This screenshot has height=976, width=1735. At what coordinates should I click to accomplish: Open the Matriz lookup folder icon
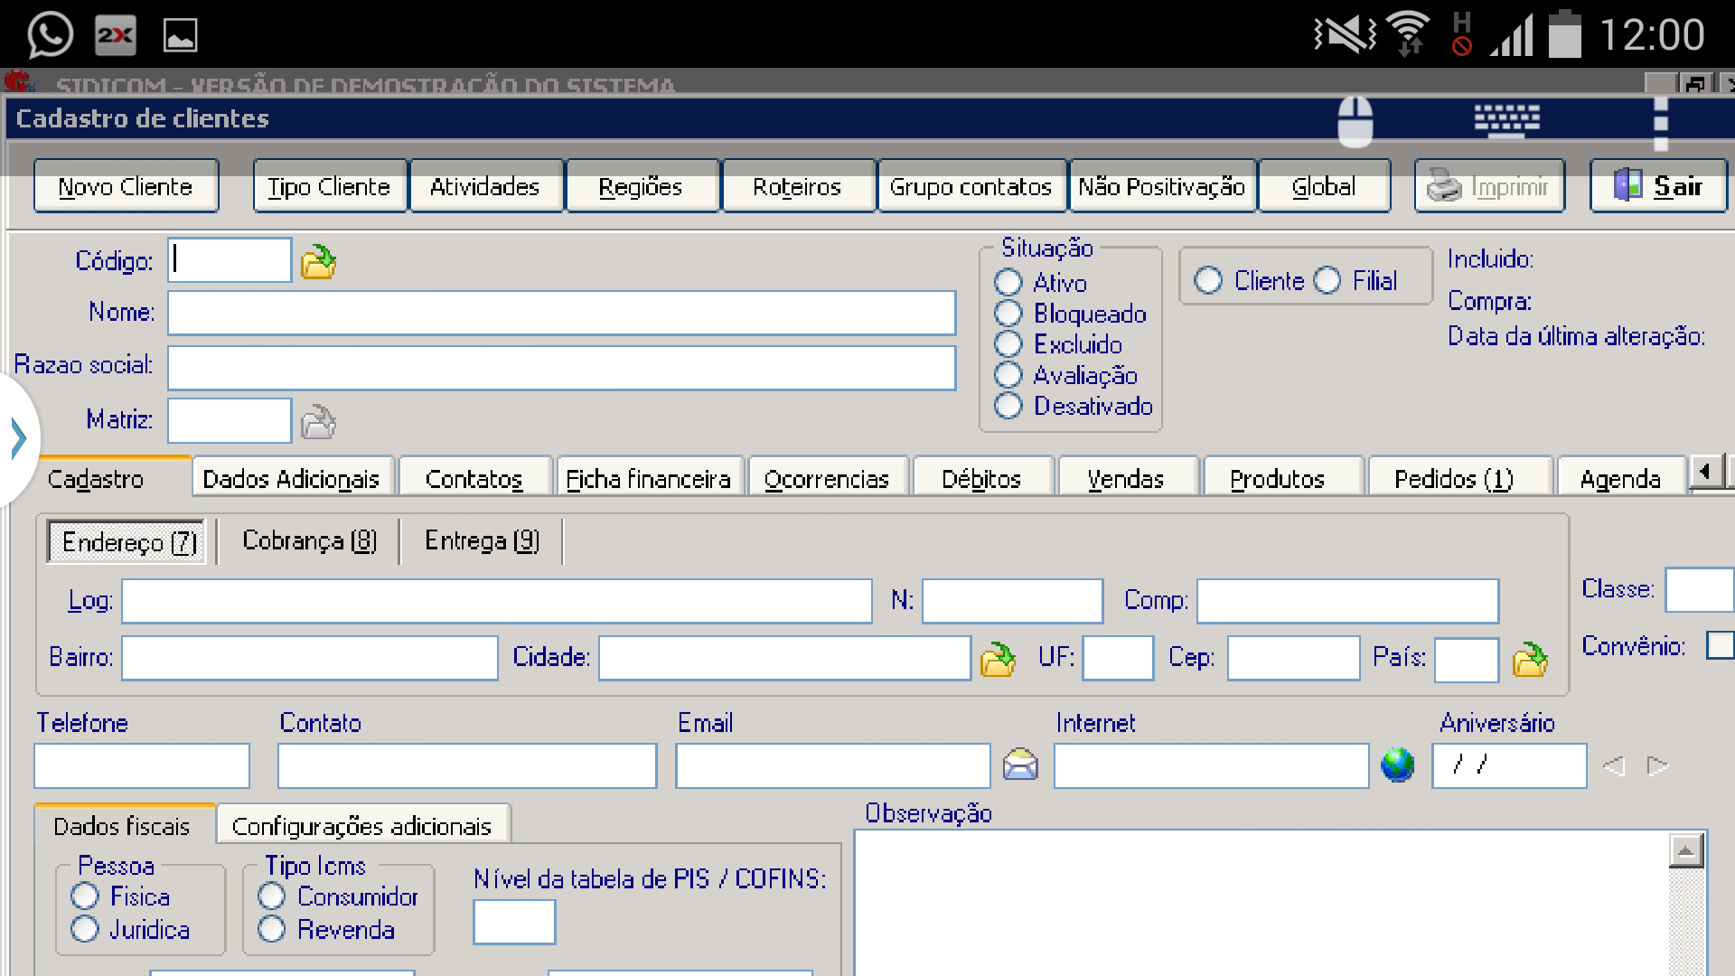pyautogui.click(x=318, y=422)
